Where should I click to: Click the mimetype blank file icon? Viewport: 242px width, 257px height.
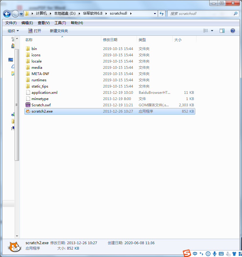coord(28,99)
